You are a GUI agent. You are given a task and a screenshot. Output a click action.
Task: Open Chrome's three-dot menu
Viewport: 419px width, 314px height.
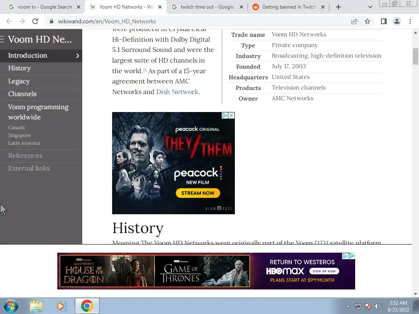coord(410,21)
